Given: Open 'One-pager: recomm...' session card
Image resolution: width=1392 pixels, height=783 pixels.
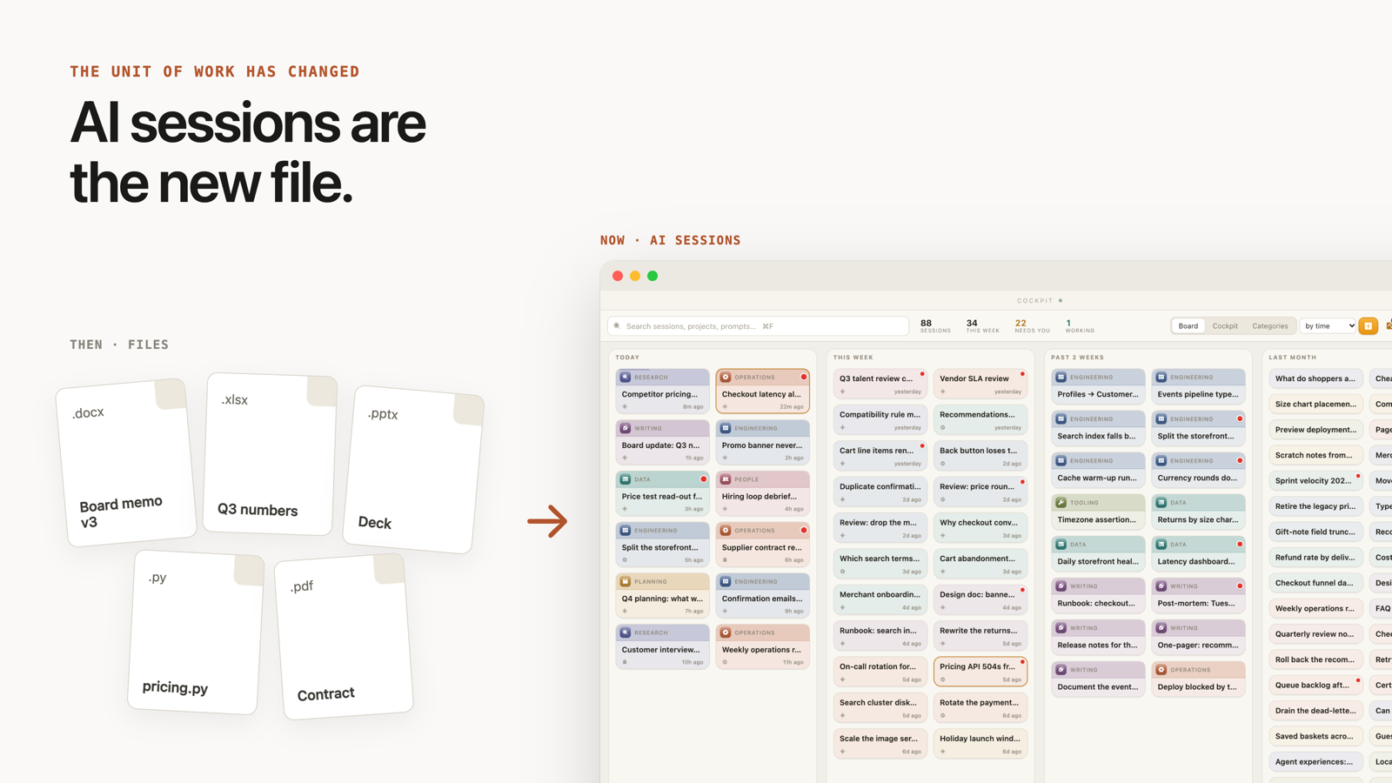Looking at the screenshot, I should coord(1198,637).
